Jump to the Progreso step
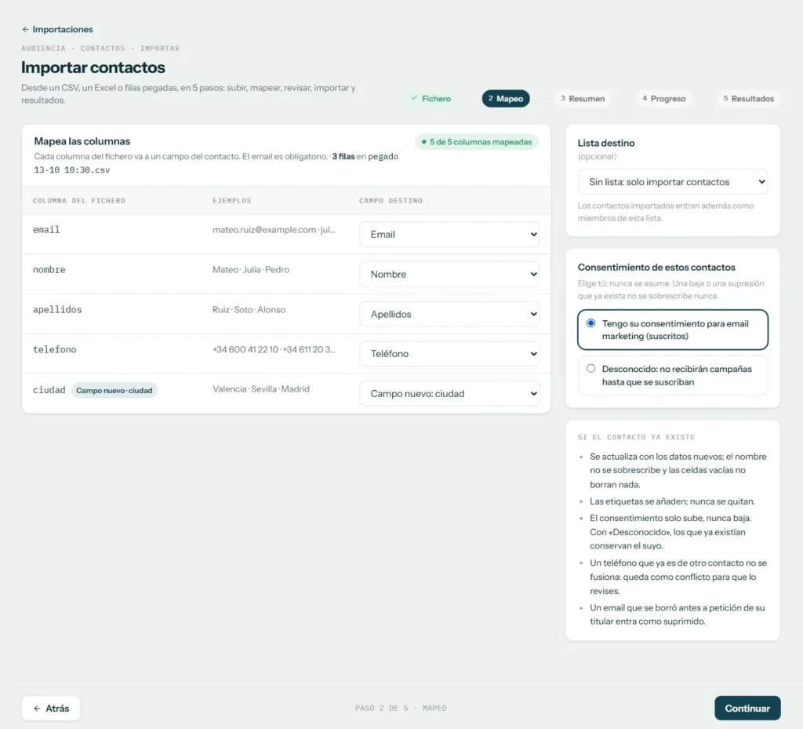Viewport: 803px width, 729px height. pyautogui.click(x=663, y=98)
